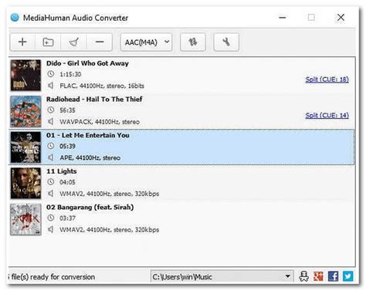This screenshot has height=291, width=366.
Task: Close the MediaHuman Audio Converter window
Action: pos(341,18)
